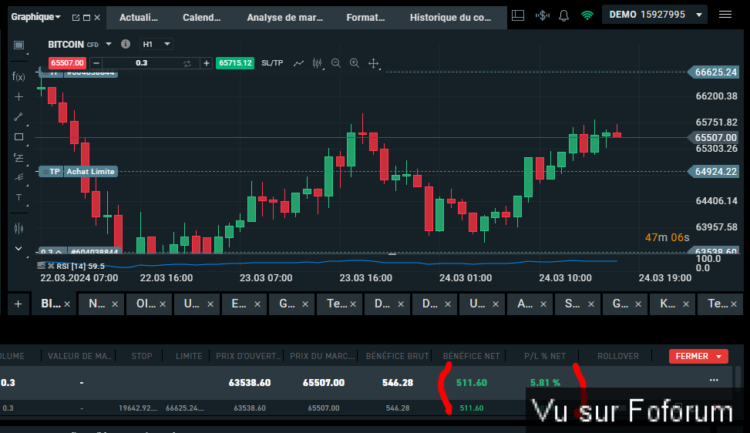Image resolution: width=750 pixels, height=433 pixels.
Task: Click the red FERMER button
Action: [698, 356]
